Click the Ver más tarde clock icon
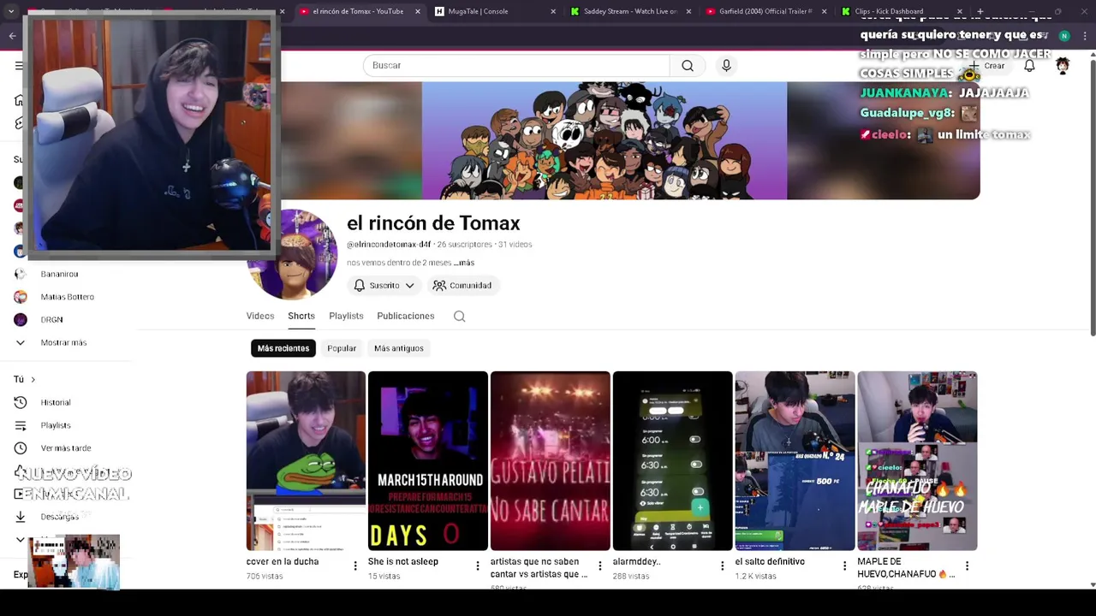Image resolution: width=1096 pixels, height=616 pixels. click(x=21, y=448)
